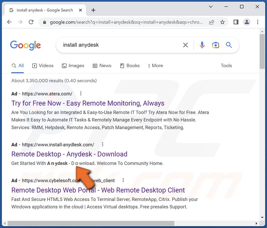This screenshot has height=228, width=267.
Task: Click the scroll left arrow
Action: (x=5, y=223)
